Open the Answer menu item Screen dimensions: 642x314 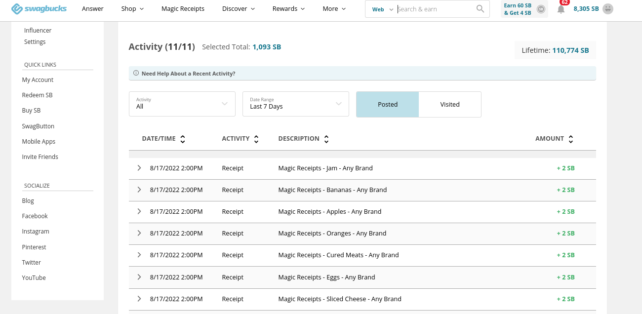click(93, 9)
